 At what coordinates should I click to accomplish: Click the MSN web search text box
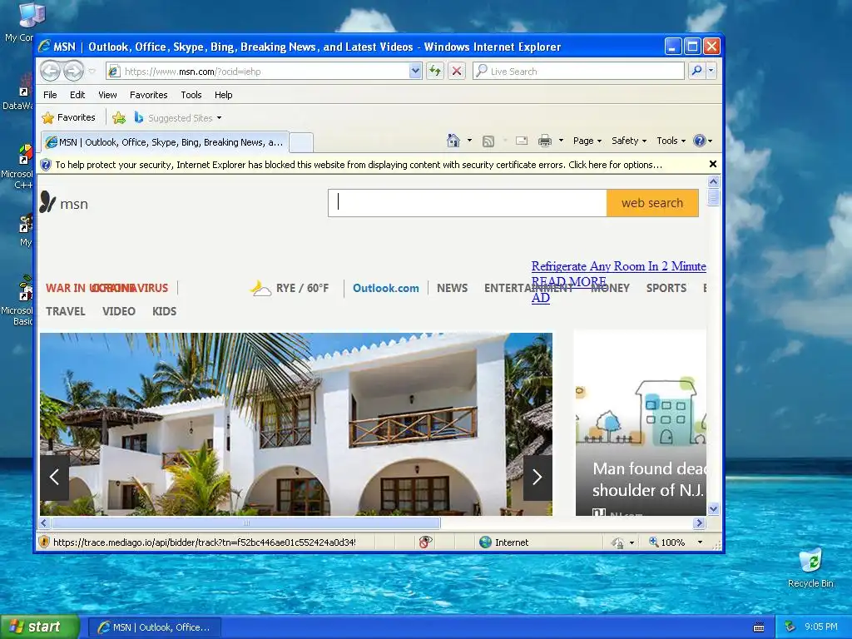[468, 203]
